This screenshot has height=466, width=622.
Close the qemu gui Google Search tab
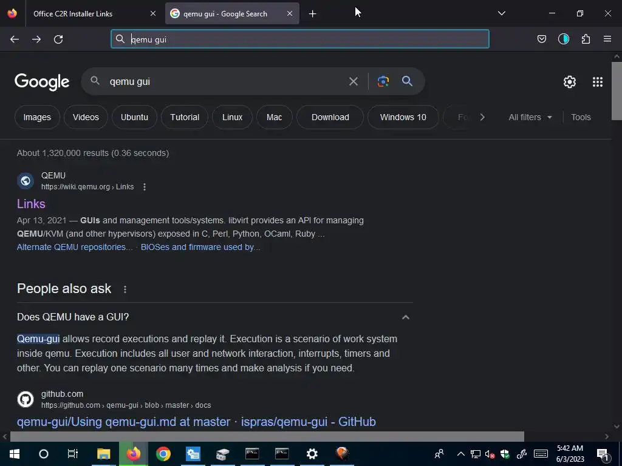click(290, 13)
